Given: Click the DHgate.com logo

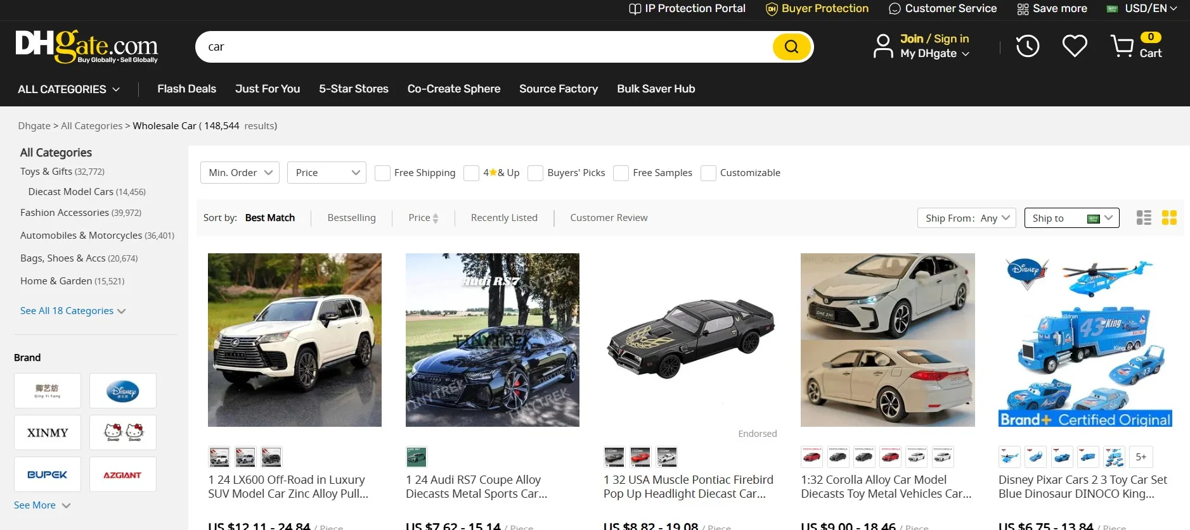Looking at the screenshot, I should tap(87, 46).
